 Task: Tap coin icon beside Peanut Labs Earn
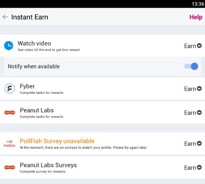coord(199,112)
